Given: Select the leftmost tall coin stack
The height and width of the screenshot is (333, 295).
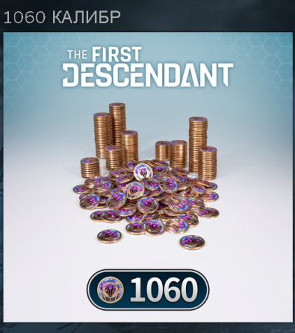Looking at the screenshot, I should (x=102, y=135).
